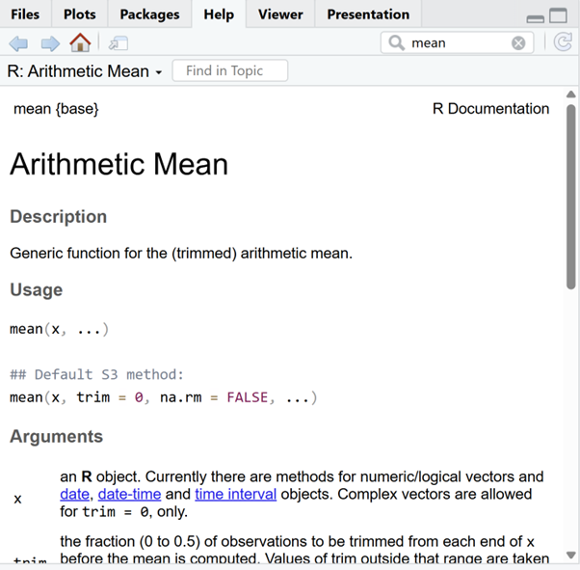Click the mean(x, ...) usage line

click(x=59, y=329)
